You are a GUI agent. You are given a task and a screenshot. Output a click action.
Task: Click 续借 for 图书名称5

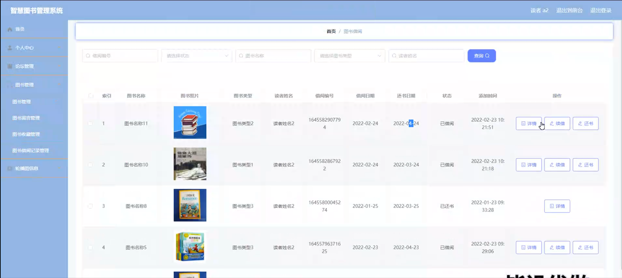point(557,248)
